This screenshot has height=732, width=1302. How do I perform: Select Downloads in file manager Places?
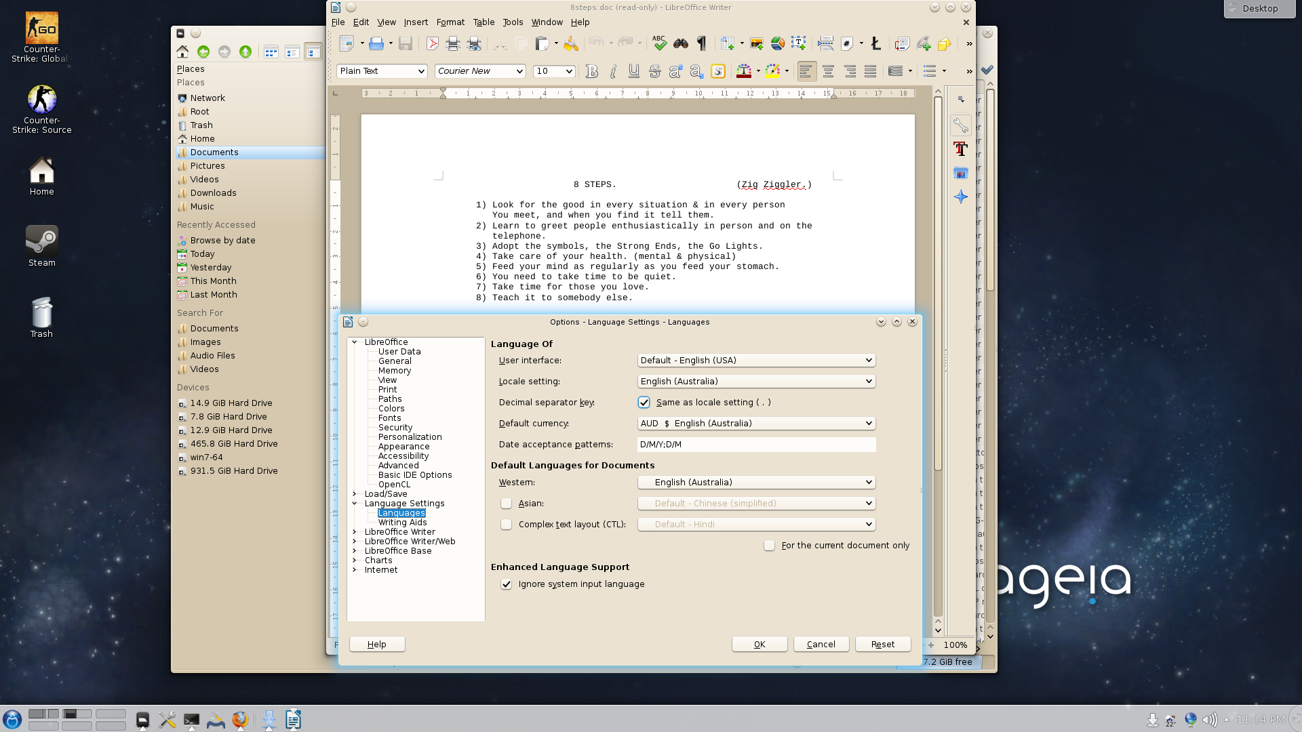pos(213,193)
